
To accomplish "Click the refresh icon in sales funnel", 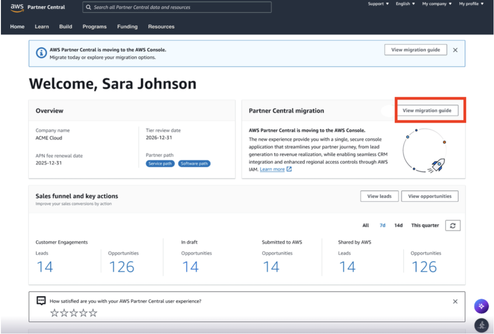I will click(453, 225).
